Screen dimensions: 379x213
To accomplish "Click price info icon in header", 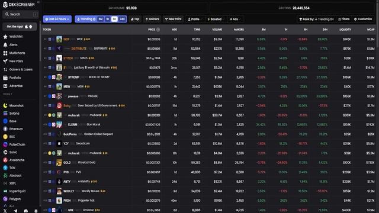I will (x=158, y=30).
